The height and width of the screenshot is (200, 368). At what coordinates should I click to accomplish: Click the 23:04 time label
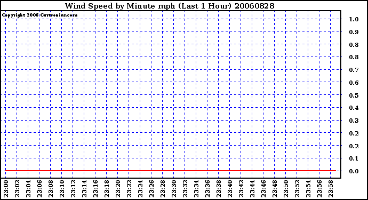pos(28,189)
